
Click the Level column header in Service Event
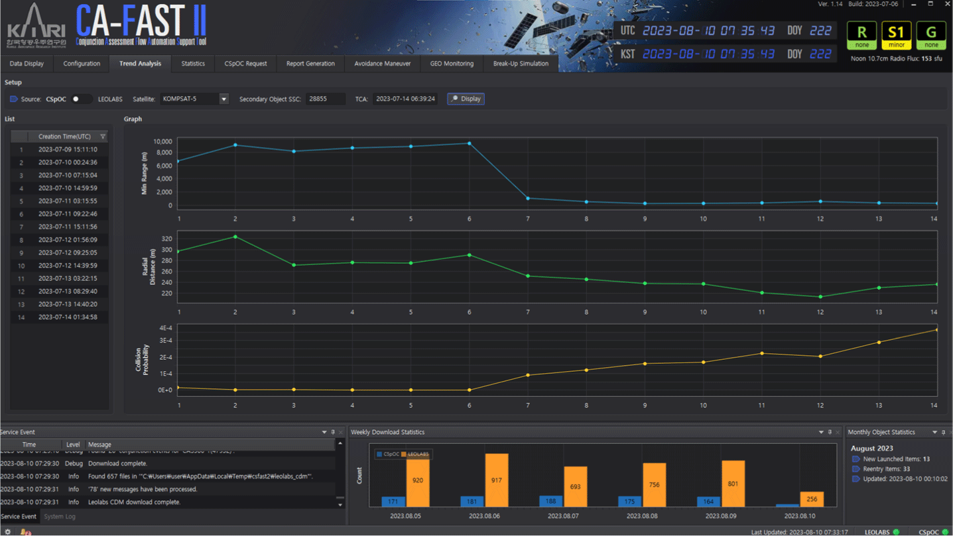click(x=73, y=445)
